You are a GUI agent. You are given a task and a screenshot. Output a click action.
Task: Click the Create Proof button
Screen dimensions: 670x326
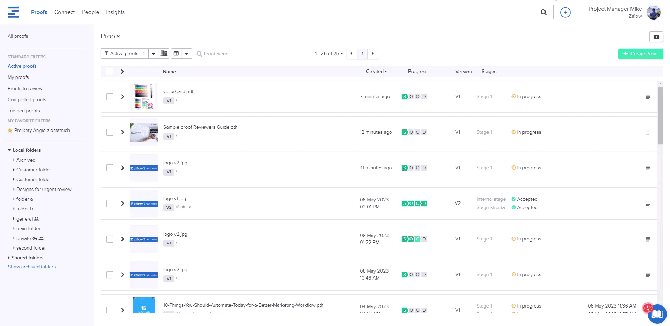click(640, 54)
